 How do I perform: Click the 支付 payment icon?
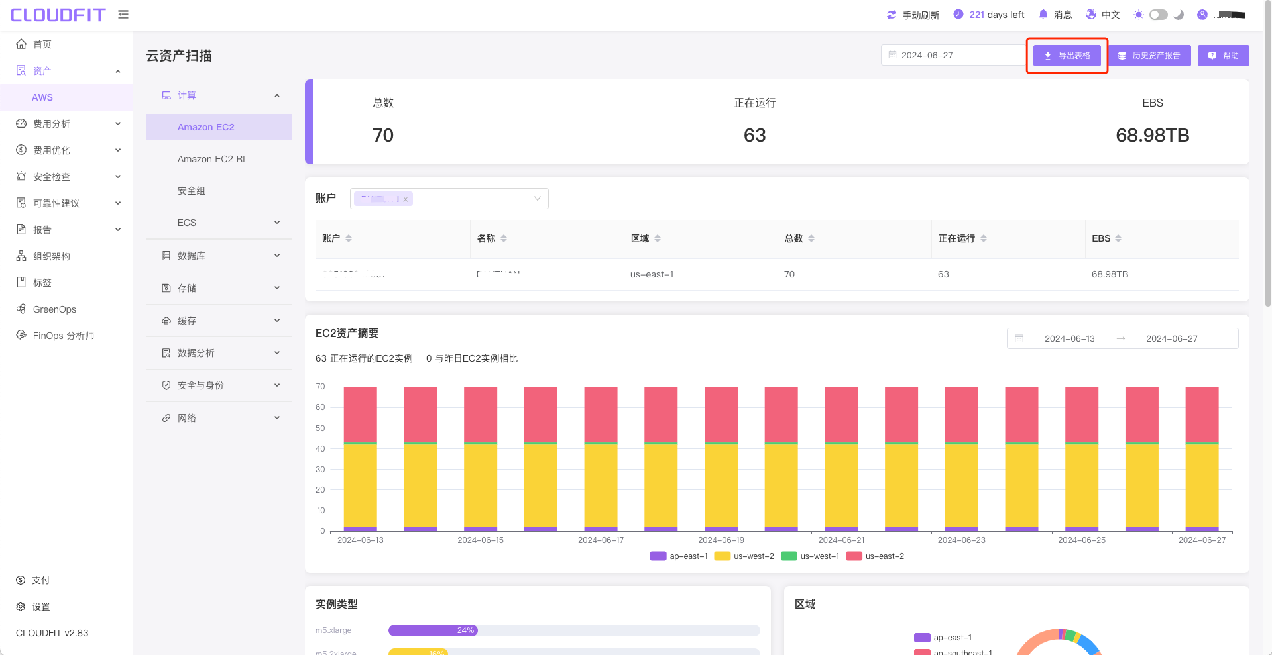pyautogui.click(x=21, y=579)
